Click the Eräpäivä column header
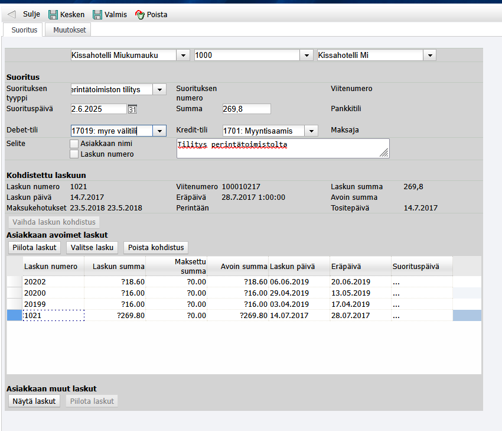 point(361,266)
